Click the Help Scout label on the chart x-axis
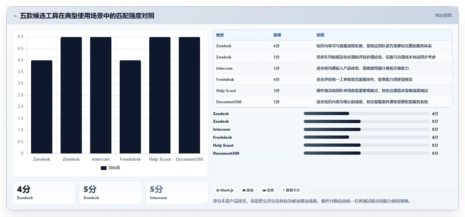The width and height of the screenshot is (465, 217). coord(160,159)
